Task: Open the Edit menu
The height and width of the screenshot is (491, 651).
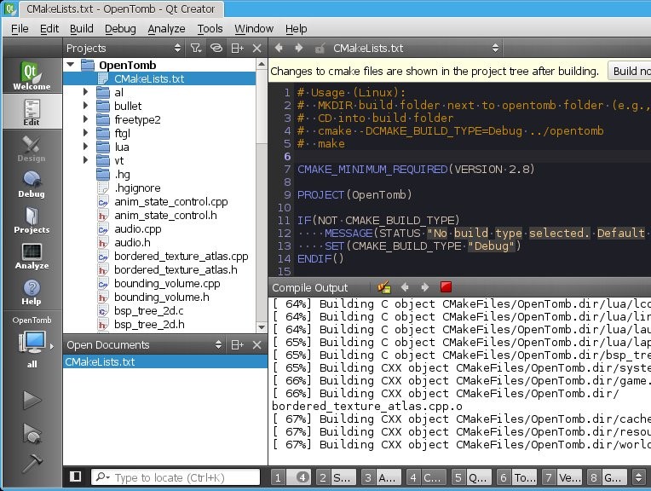Action: pos(49,29)
